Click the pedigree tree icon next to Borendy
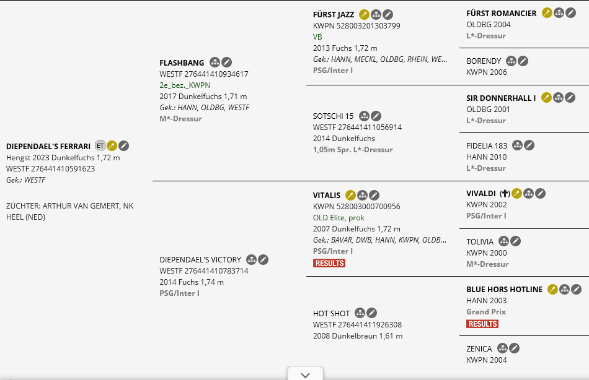This screenshot has width=589, height=380. pyautogui.click(x=511, y=61)
